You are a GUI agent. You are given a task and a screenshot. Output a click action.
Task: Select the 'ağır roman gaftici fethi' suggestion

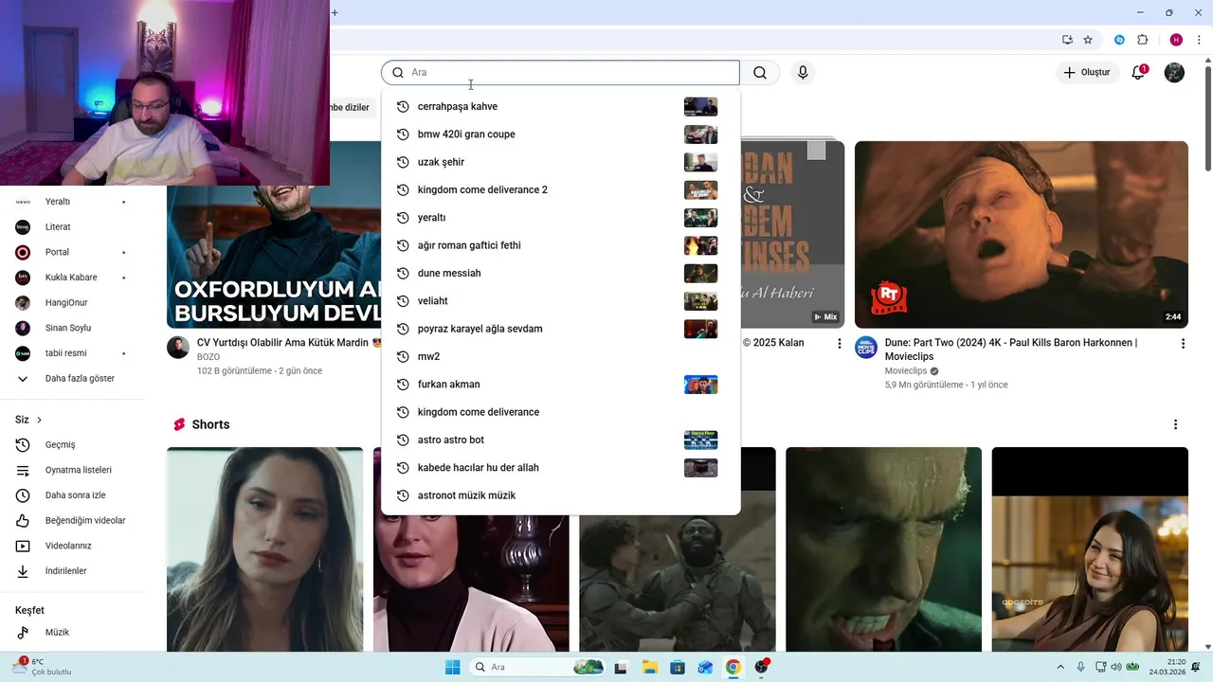pyautogui.click(x=560, y=245)
